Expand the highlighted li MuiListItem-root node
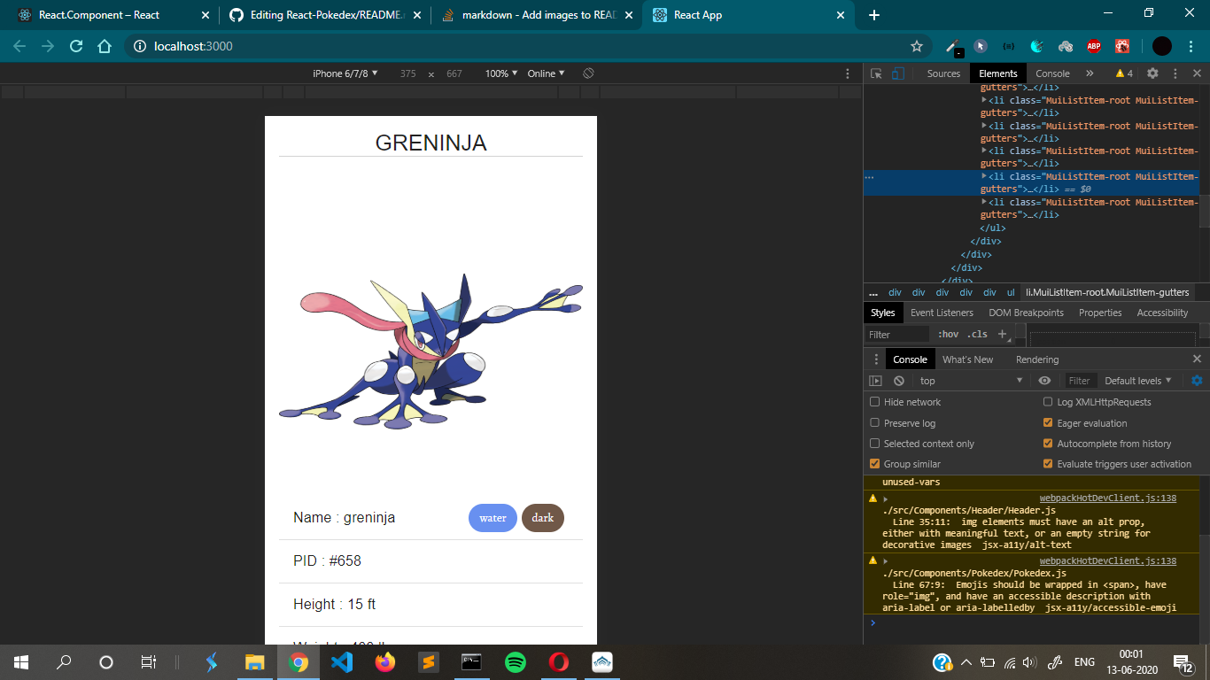 [x=984, y=176]
